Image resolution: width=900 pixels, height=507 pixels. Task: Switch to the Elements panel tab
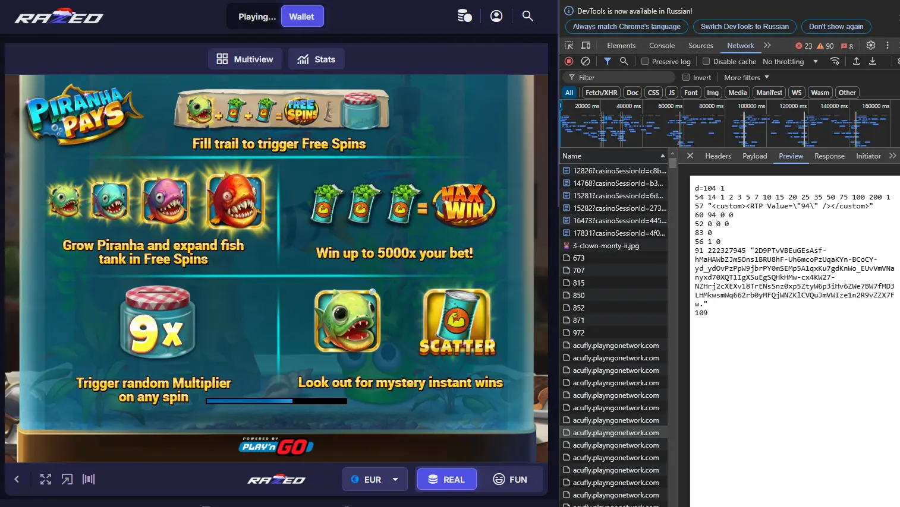[621, 45]
